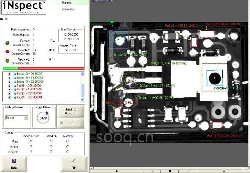This screenshot has width=250, height=173.
Task: Expand the Pad (1) tree node
Action: 9,86
